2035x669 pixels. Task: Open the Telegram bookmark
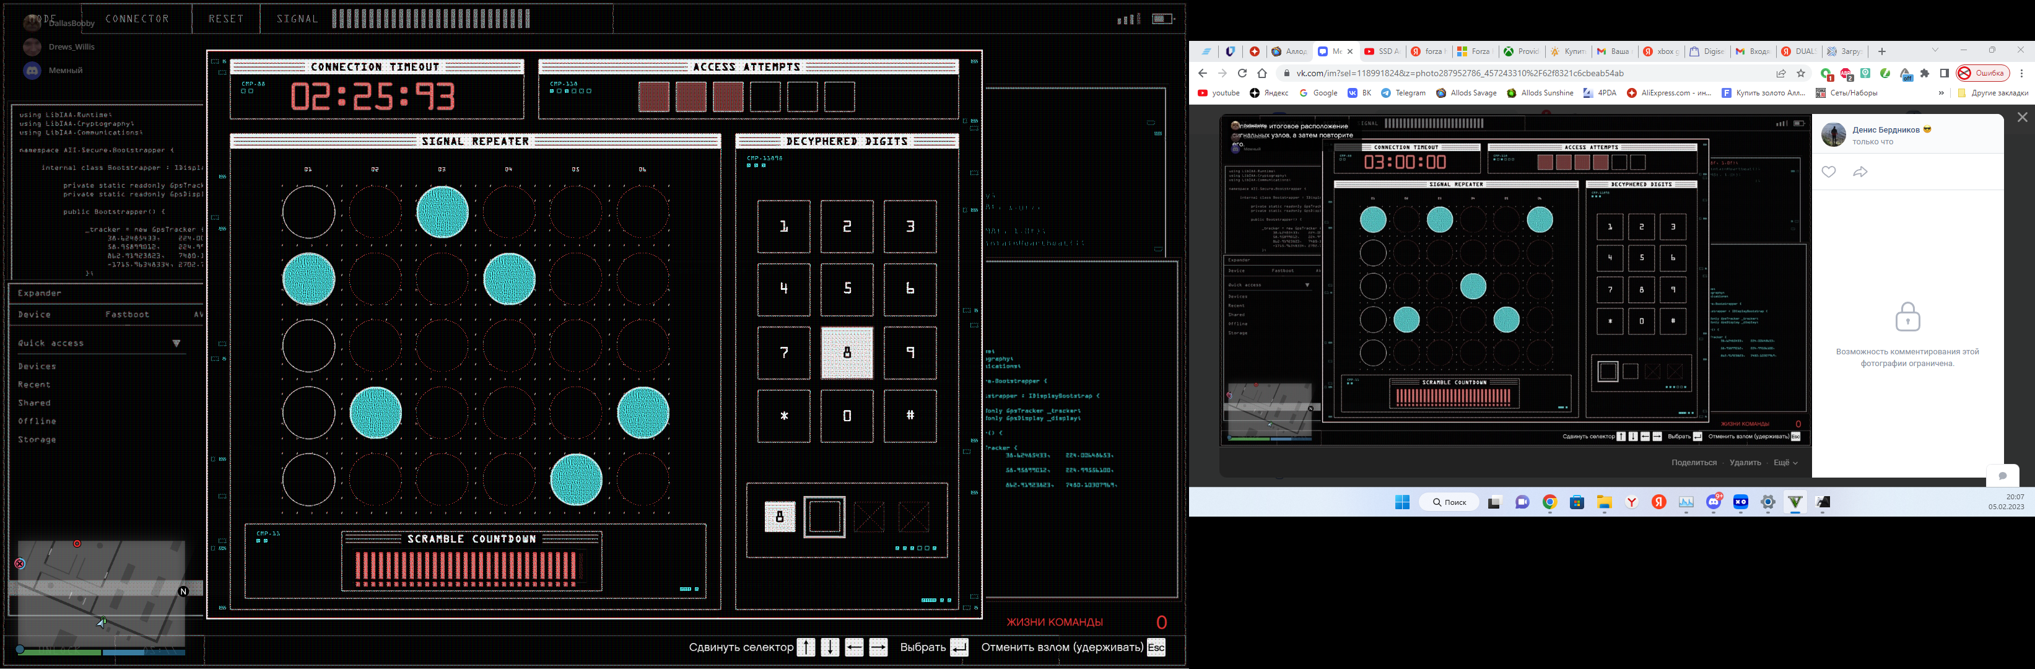click(1403, 92)
